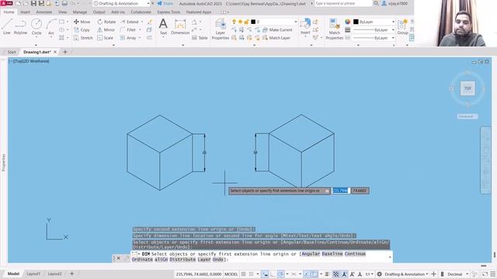
Task: Open the Decimal units dropdown
Action: point(457,274)
